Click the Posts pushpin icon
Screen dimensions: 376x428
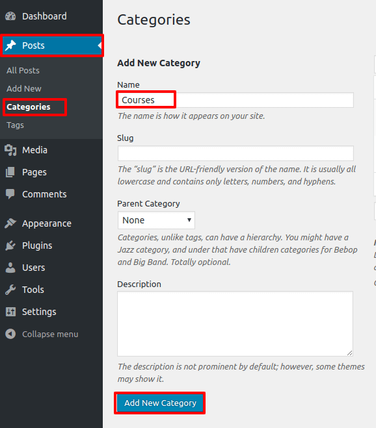pos(10,45)
